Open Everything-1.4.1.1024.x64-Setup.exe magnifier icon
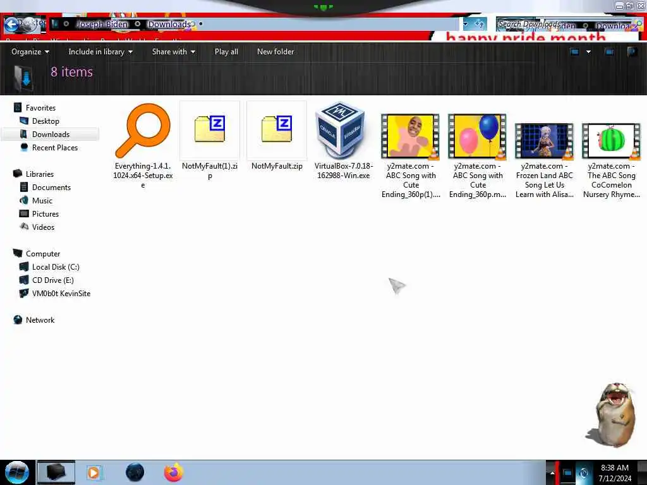Image resolution: width=647 pixels, height=485 pixels. click(x=143, y=131)
